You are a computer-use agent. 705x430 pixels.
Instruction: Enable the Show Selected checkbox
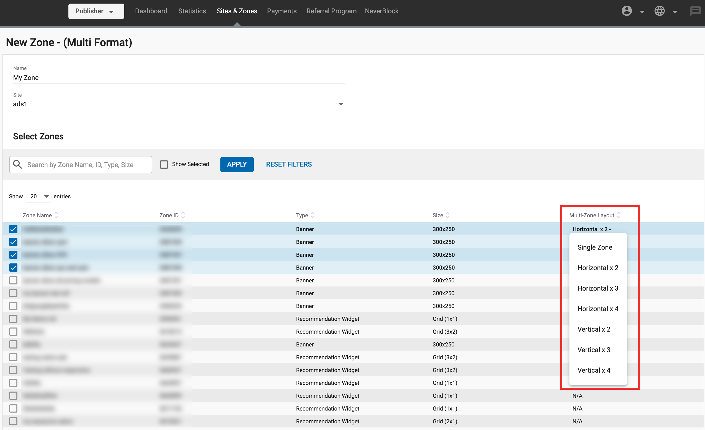pyautogui.click(x=164, y=164)
